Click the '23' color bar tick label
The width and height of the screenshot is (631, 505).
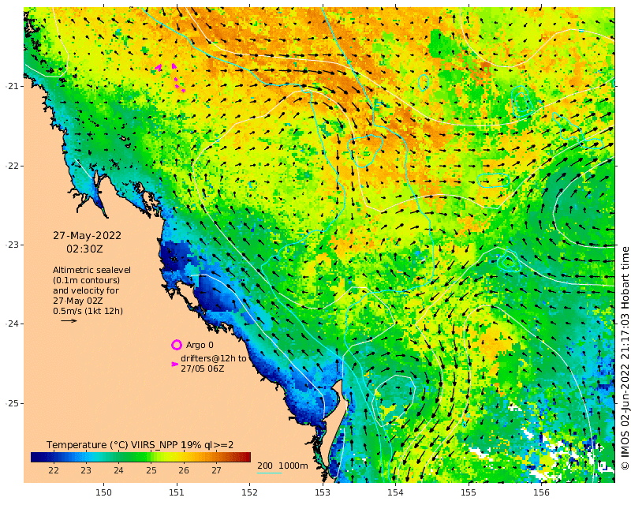[86, 470]
